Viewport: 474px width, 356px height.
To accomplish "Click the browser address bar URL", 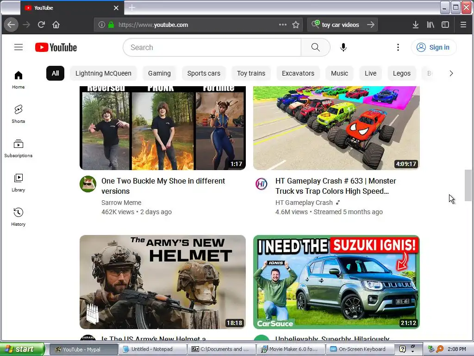I will tap(153, 25).
